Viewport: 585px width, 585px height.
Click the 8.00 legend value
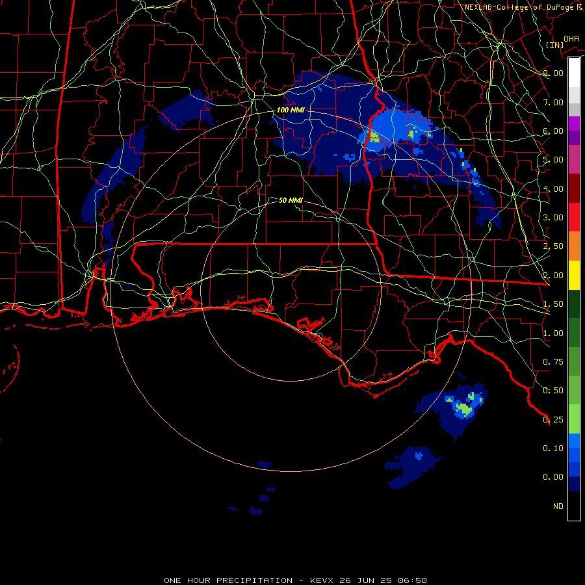tap(553, 73)
